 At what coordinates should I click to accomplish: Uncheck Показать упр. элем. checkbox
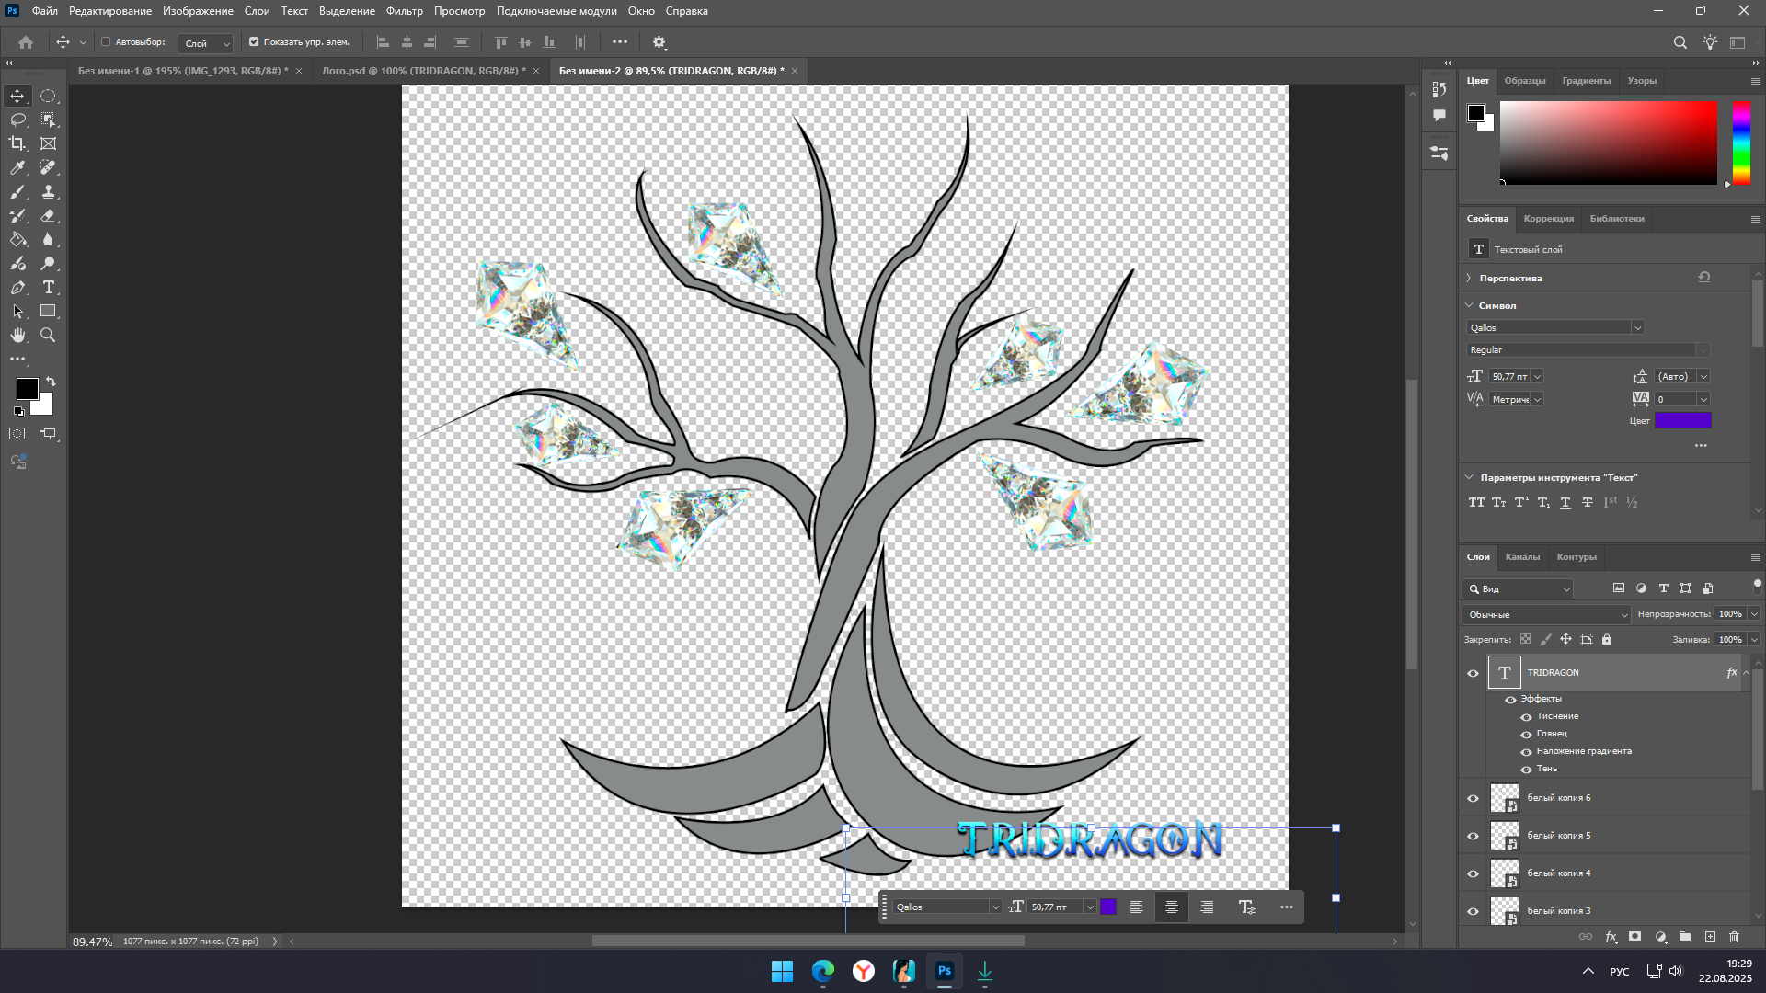(254, 42)
